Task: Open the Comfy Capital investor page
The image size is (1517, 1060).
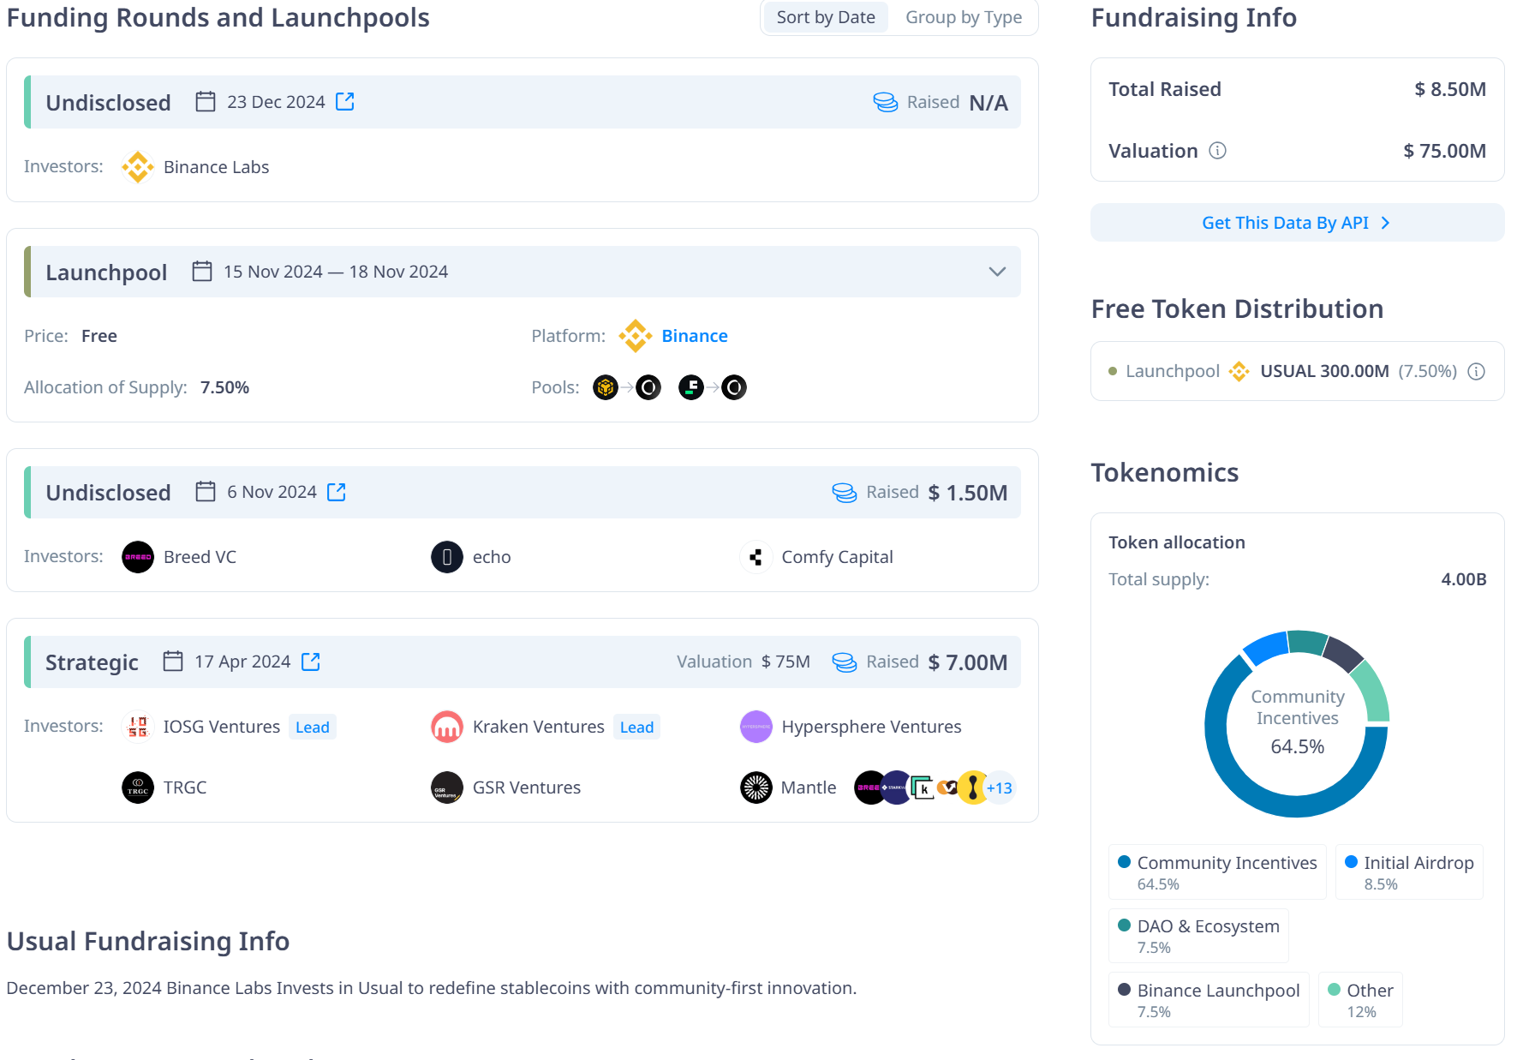Action: (x=837, y=557)
